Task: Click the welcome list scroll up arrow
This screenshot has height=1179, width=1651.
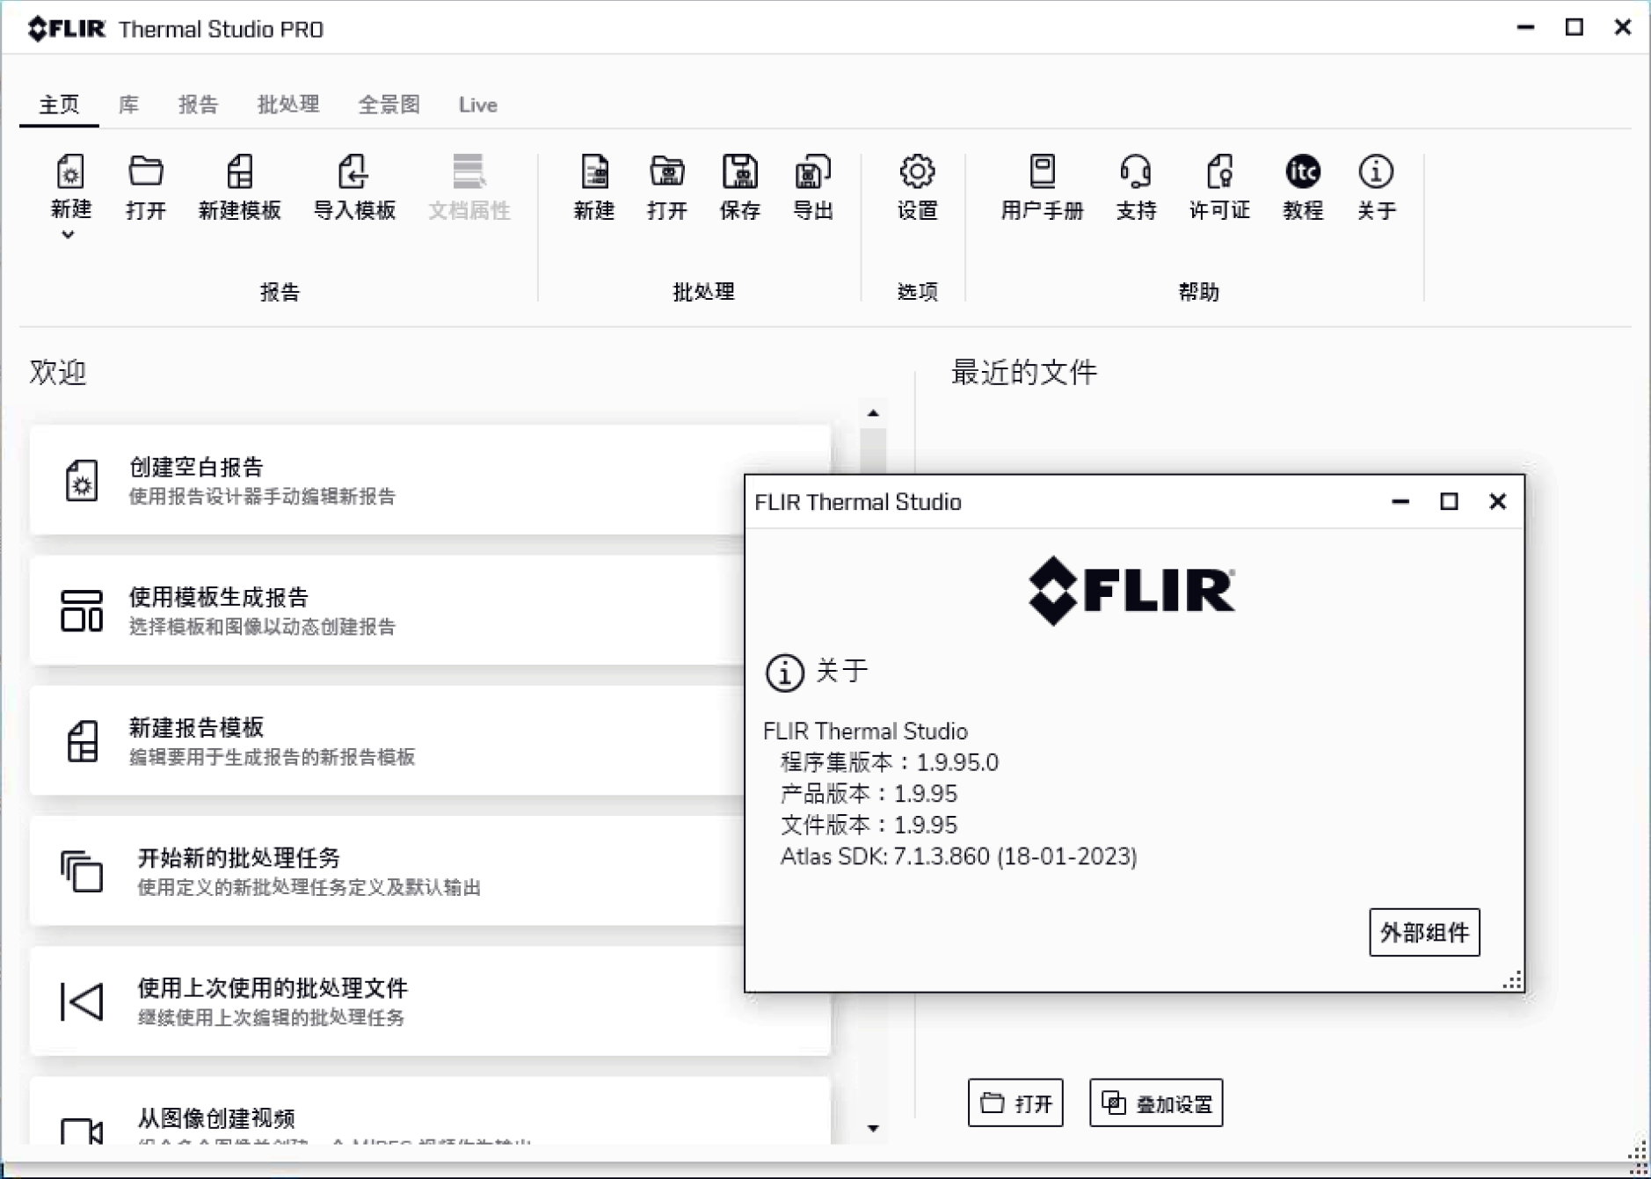Action: (873, 412)
